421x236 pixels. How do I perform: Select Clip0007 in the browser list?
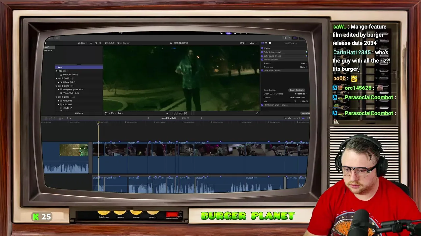(67, 108)
